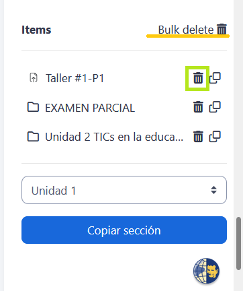Click the Bulk delete trash icon
Viewport: 243px width, 291px height.
point(222,29)
